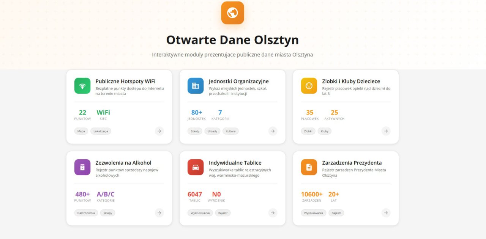The width and height of the screenshot is (486, 239).
Task: Open Indywidualne Tablice using arrow button
Action: coord(273,213)
